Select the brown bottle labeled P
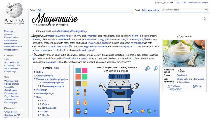 coord(78,102)
